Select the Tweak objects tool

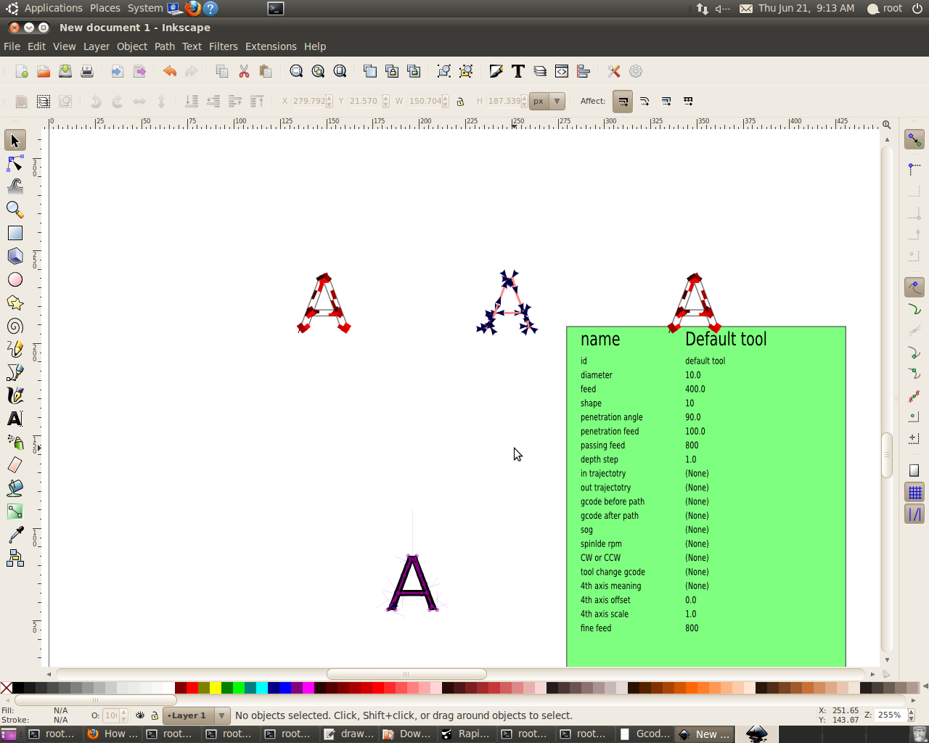(15, 186)
